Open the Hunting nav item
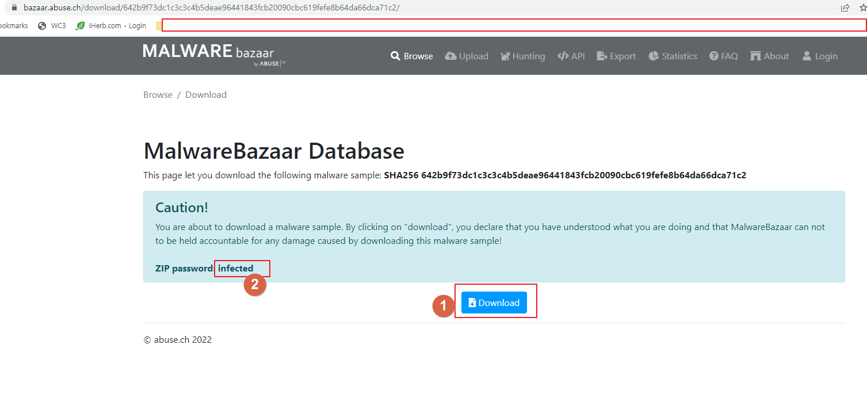The height and width of the screenshot is (417, 867). click(x=522, y=56)
